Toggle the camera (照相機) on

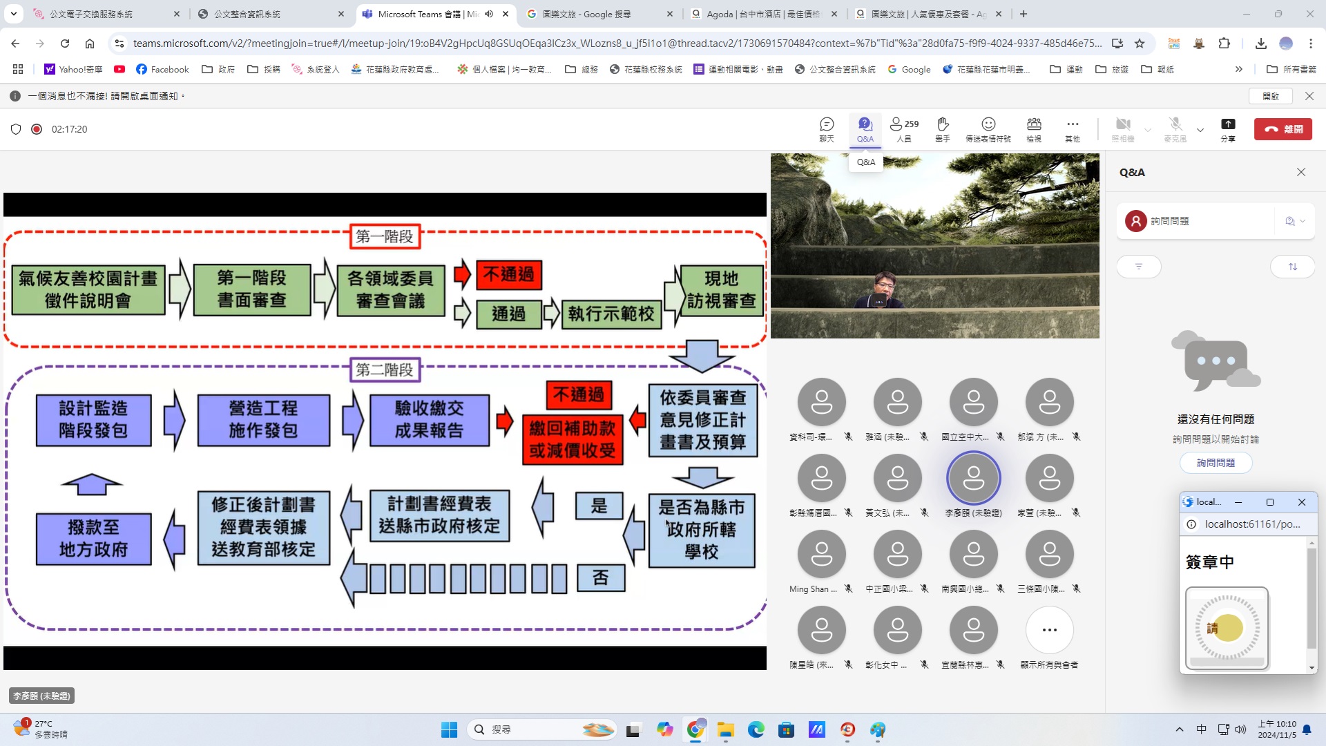coord(1123,128)
